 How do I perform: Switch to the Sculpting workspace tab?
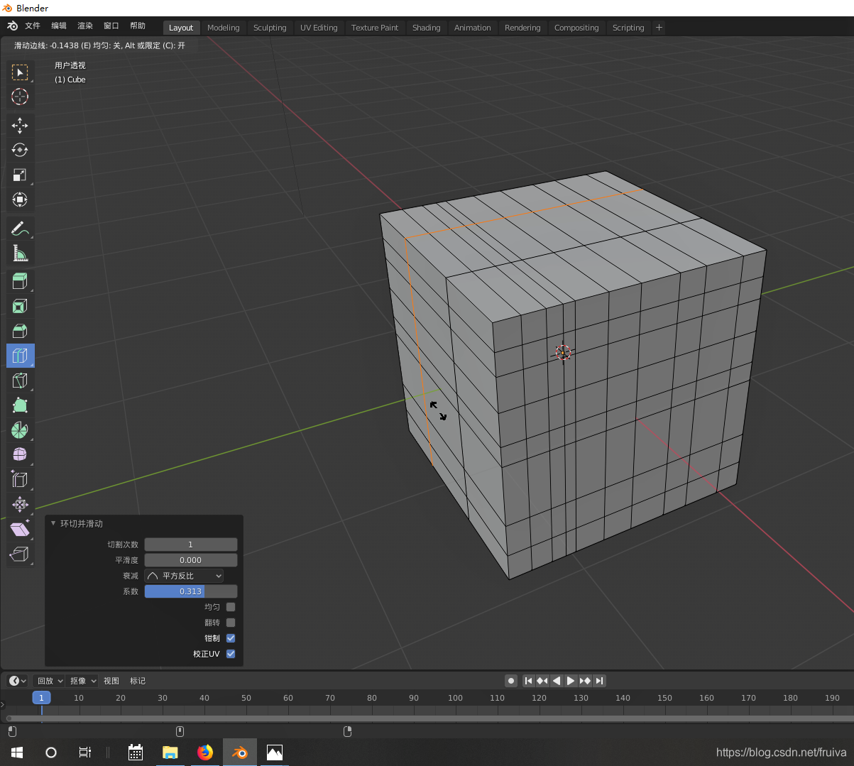click(x=270, y=28)
